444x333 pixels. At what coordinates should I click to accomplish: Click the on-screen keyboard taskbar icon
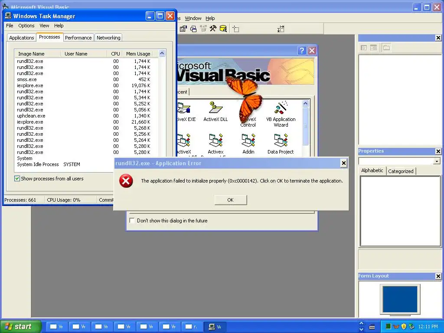coord(372,327)
